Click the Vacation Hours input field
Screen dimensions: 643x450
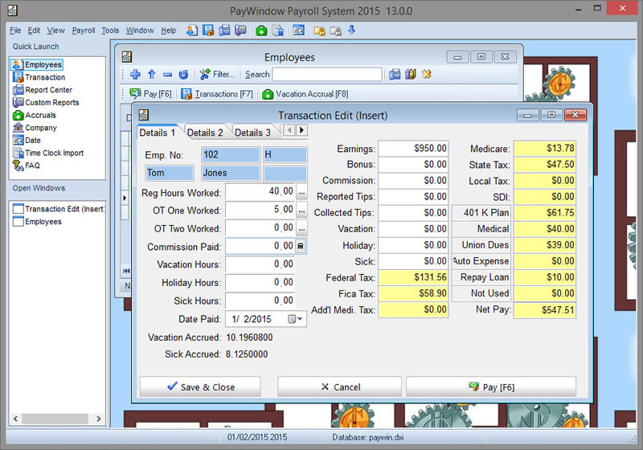point(260,264)
